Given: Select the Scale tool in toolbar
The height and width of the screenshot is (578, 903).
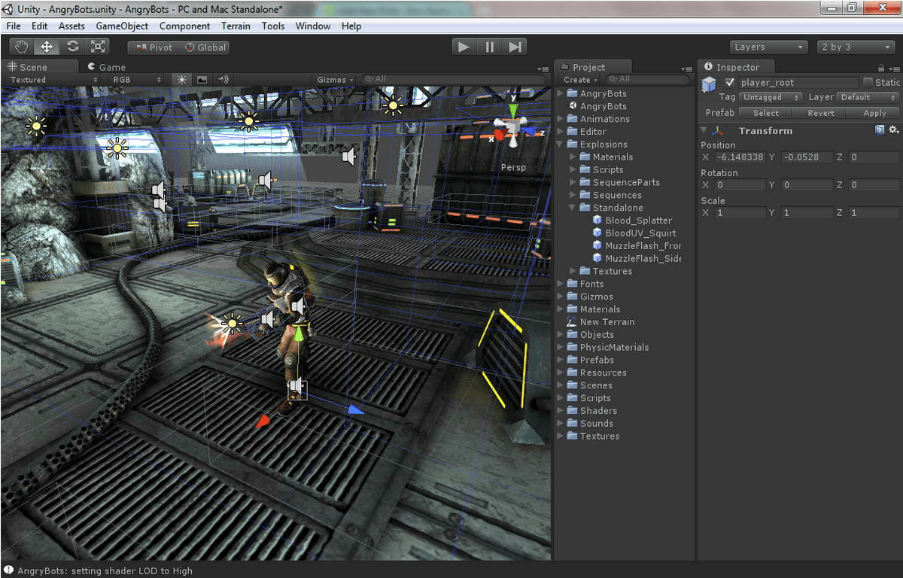Looking at the screenshot, I should tap(98, 47).
